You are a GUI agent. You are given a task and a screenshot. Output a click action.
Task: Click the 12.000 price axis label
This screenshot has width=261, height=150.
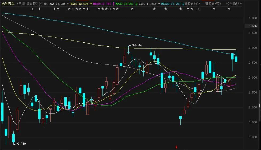point(252,78)
